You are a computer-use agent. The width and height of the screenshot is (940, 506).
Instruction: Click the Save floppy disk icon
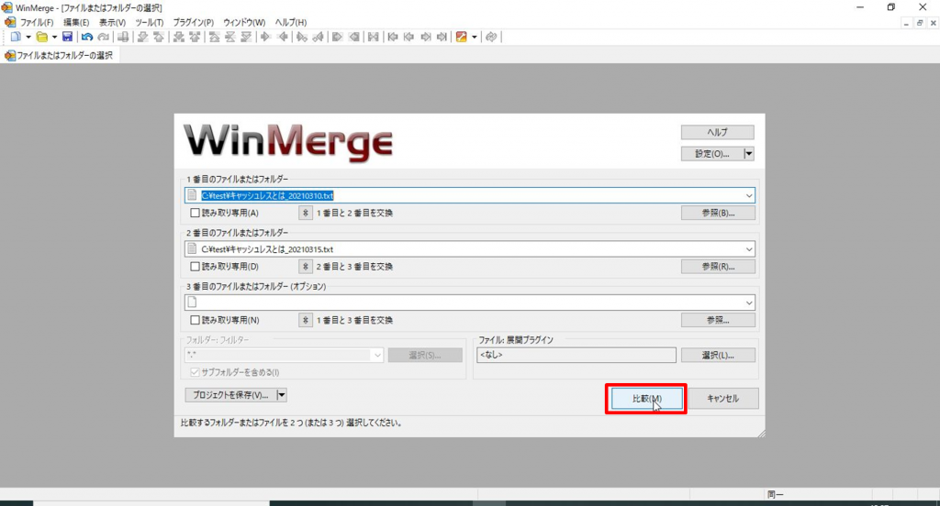click(67, 38)
